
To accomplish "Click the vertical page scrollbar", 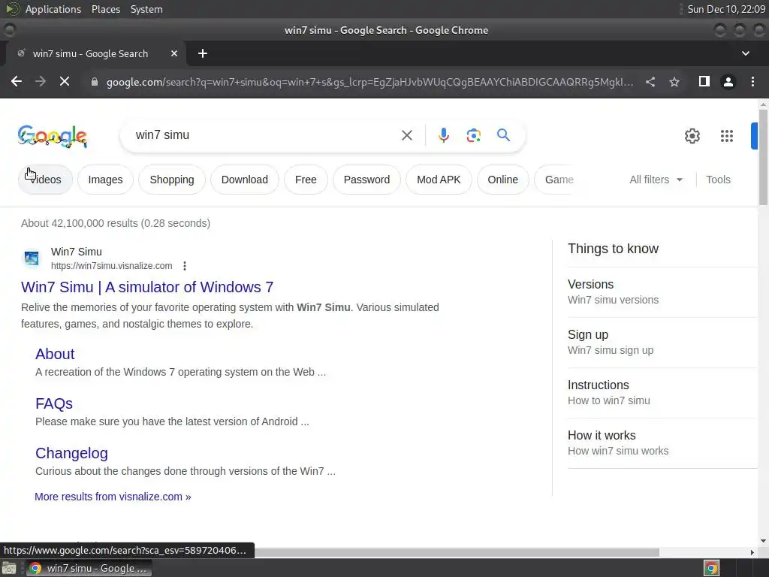I will point(763,157).
